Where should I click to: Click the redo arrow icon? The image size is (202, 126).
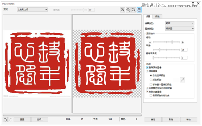pos(11,120)
